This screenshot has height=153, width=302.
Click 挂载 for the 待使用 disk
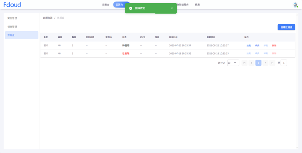coord(249,46)
